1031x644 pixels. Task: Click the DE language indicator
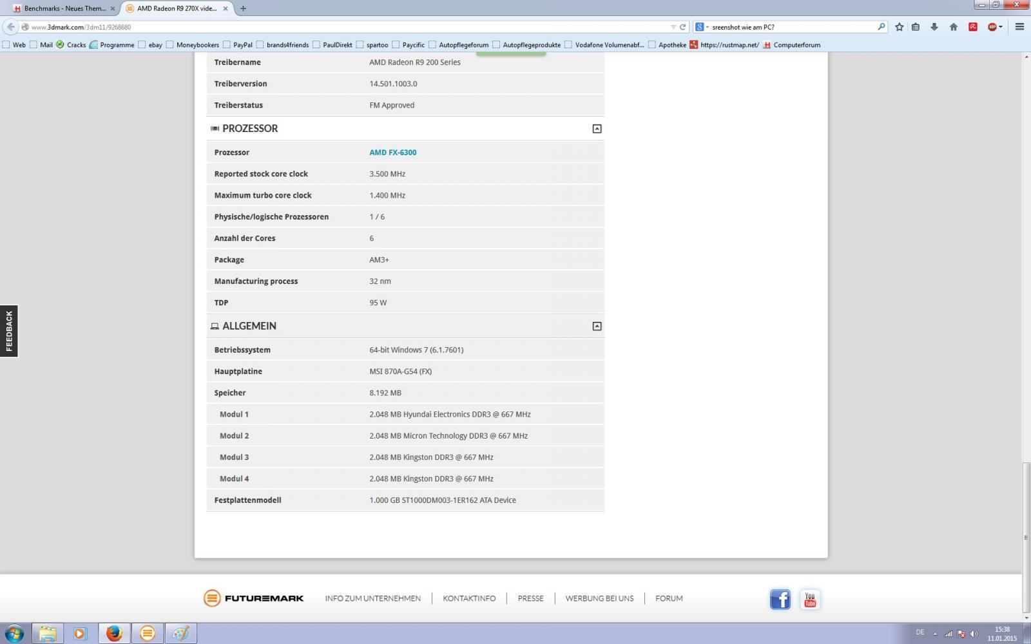pos(920,632)
